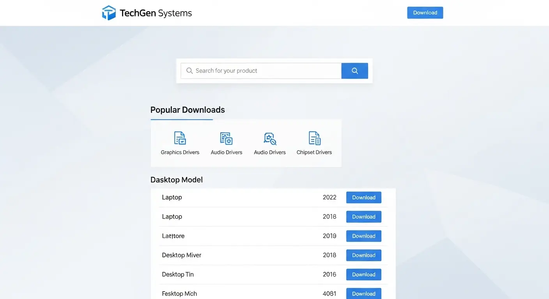Click the year in the Desktop Tin row
Viewport: 549px width, 299px height.
(329, 274)
